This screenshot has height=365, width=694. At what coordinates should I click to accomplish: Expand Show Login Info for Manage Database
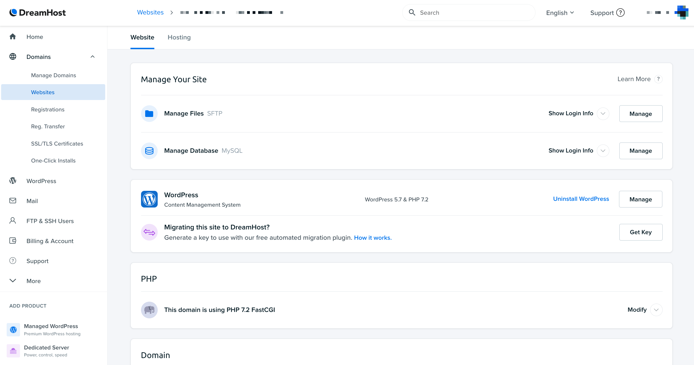coord(603,151)
